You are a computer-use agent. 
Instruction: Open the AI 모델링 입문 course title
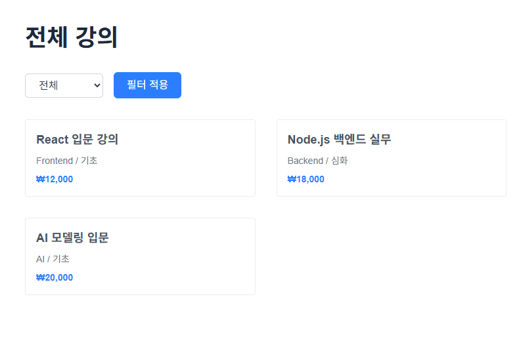72,238
